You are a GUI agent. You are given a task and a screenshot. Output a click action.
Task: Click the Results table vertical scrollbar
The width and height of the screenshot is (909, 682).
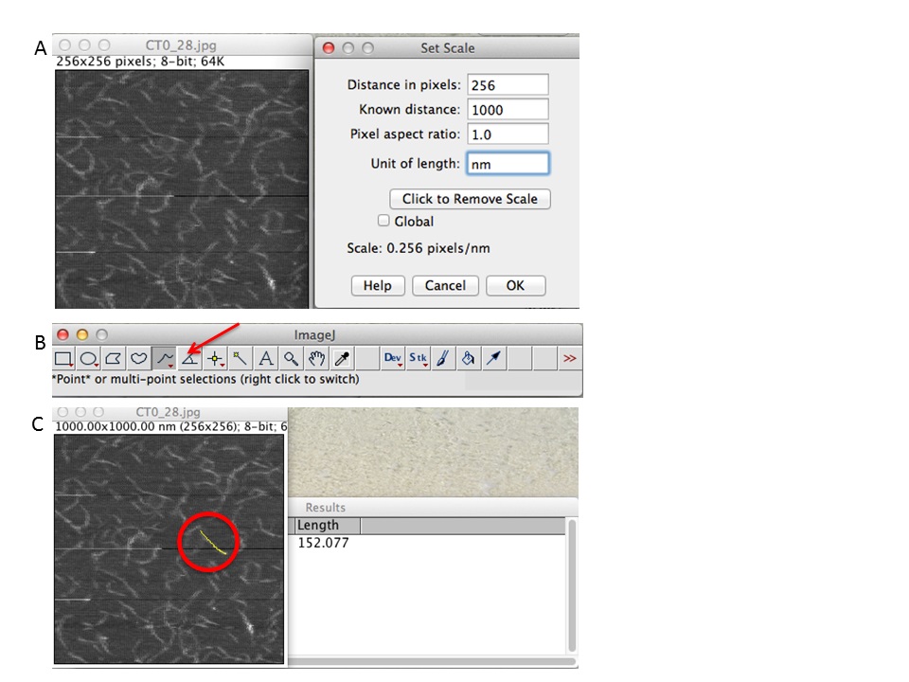(x=572, y=585)
